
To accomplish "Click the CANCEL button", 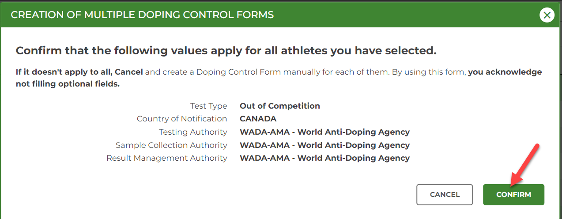I will (x=445, y=195).
